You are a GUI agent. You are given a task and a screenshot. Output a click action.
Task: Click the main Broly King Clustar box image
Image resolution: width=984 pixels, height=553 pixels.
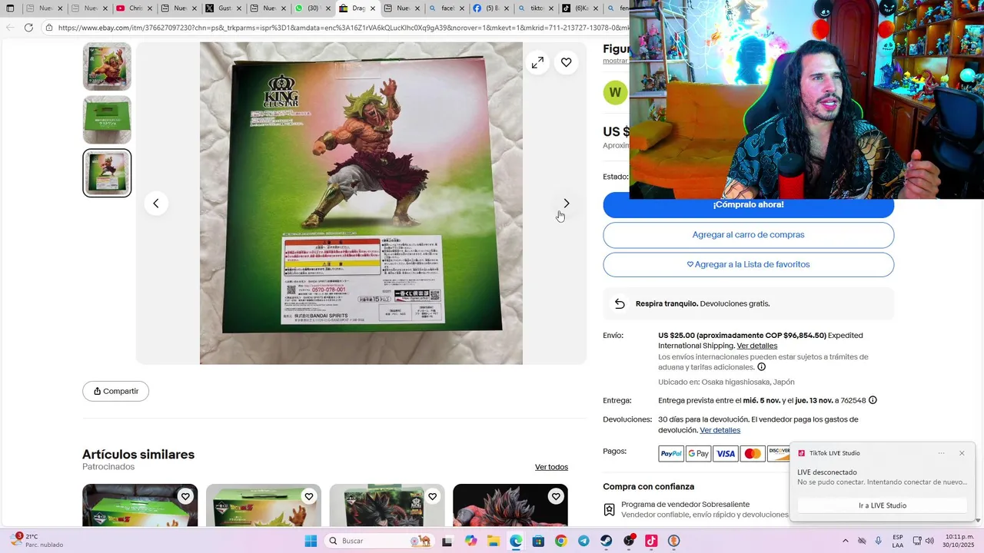tap(361, 203)
